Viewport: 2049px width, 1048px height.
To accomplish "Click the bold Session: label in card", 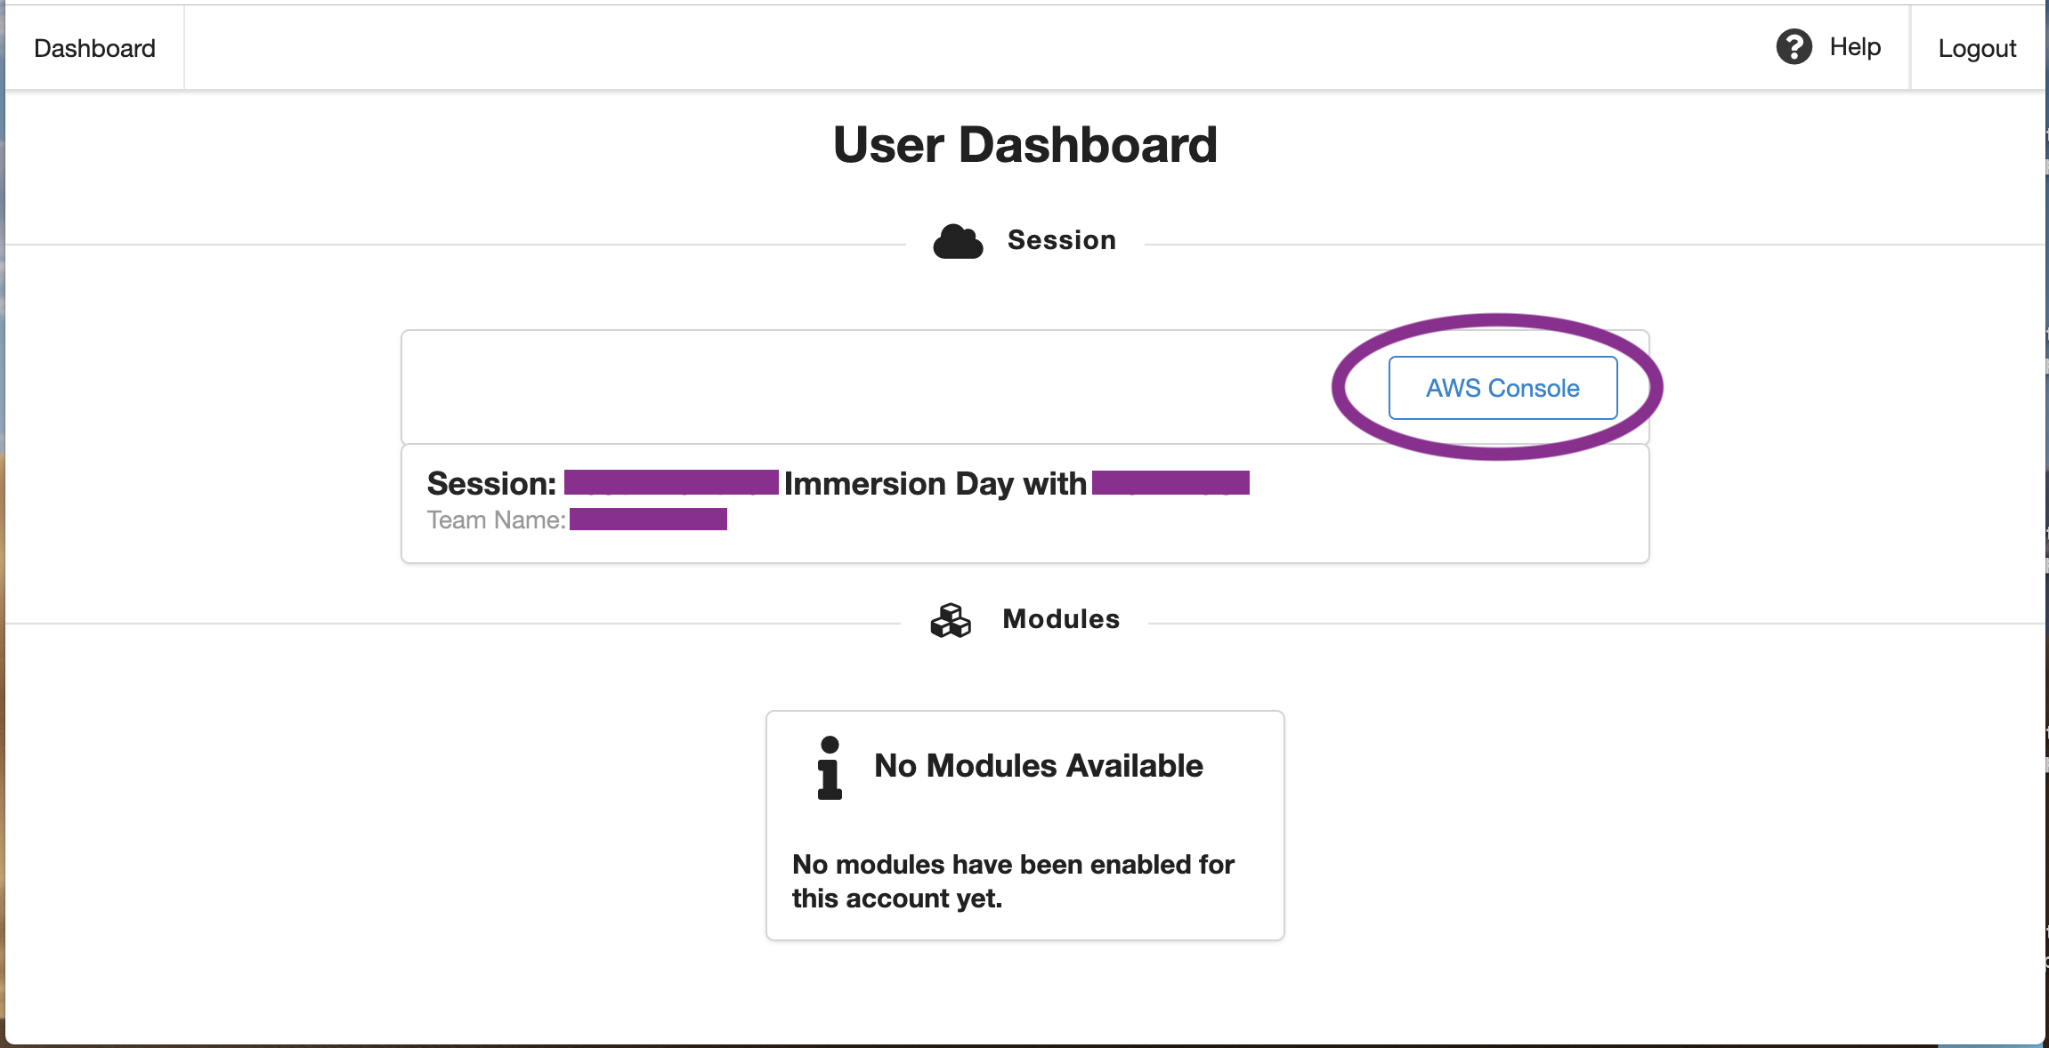I will (x=491, y=484).
